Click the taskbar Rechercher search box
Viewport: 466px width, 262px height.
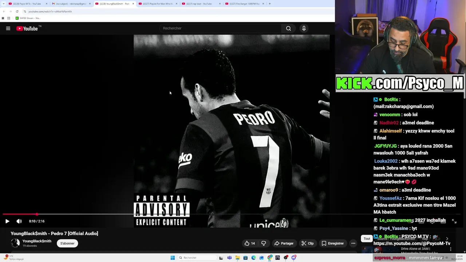(x=197, y=258)
